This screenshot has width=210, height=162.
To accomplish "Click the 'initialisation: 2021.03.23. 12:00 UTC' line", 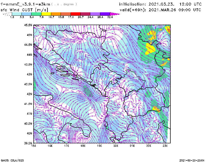I will pyautogui.click(x=160, y=4).
